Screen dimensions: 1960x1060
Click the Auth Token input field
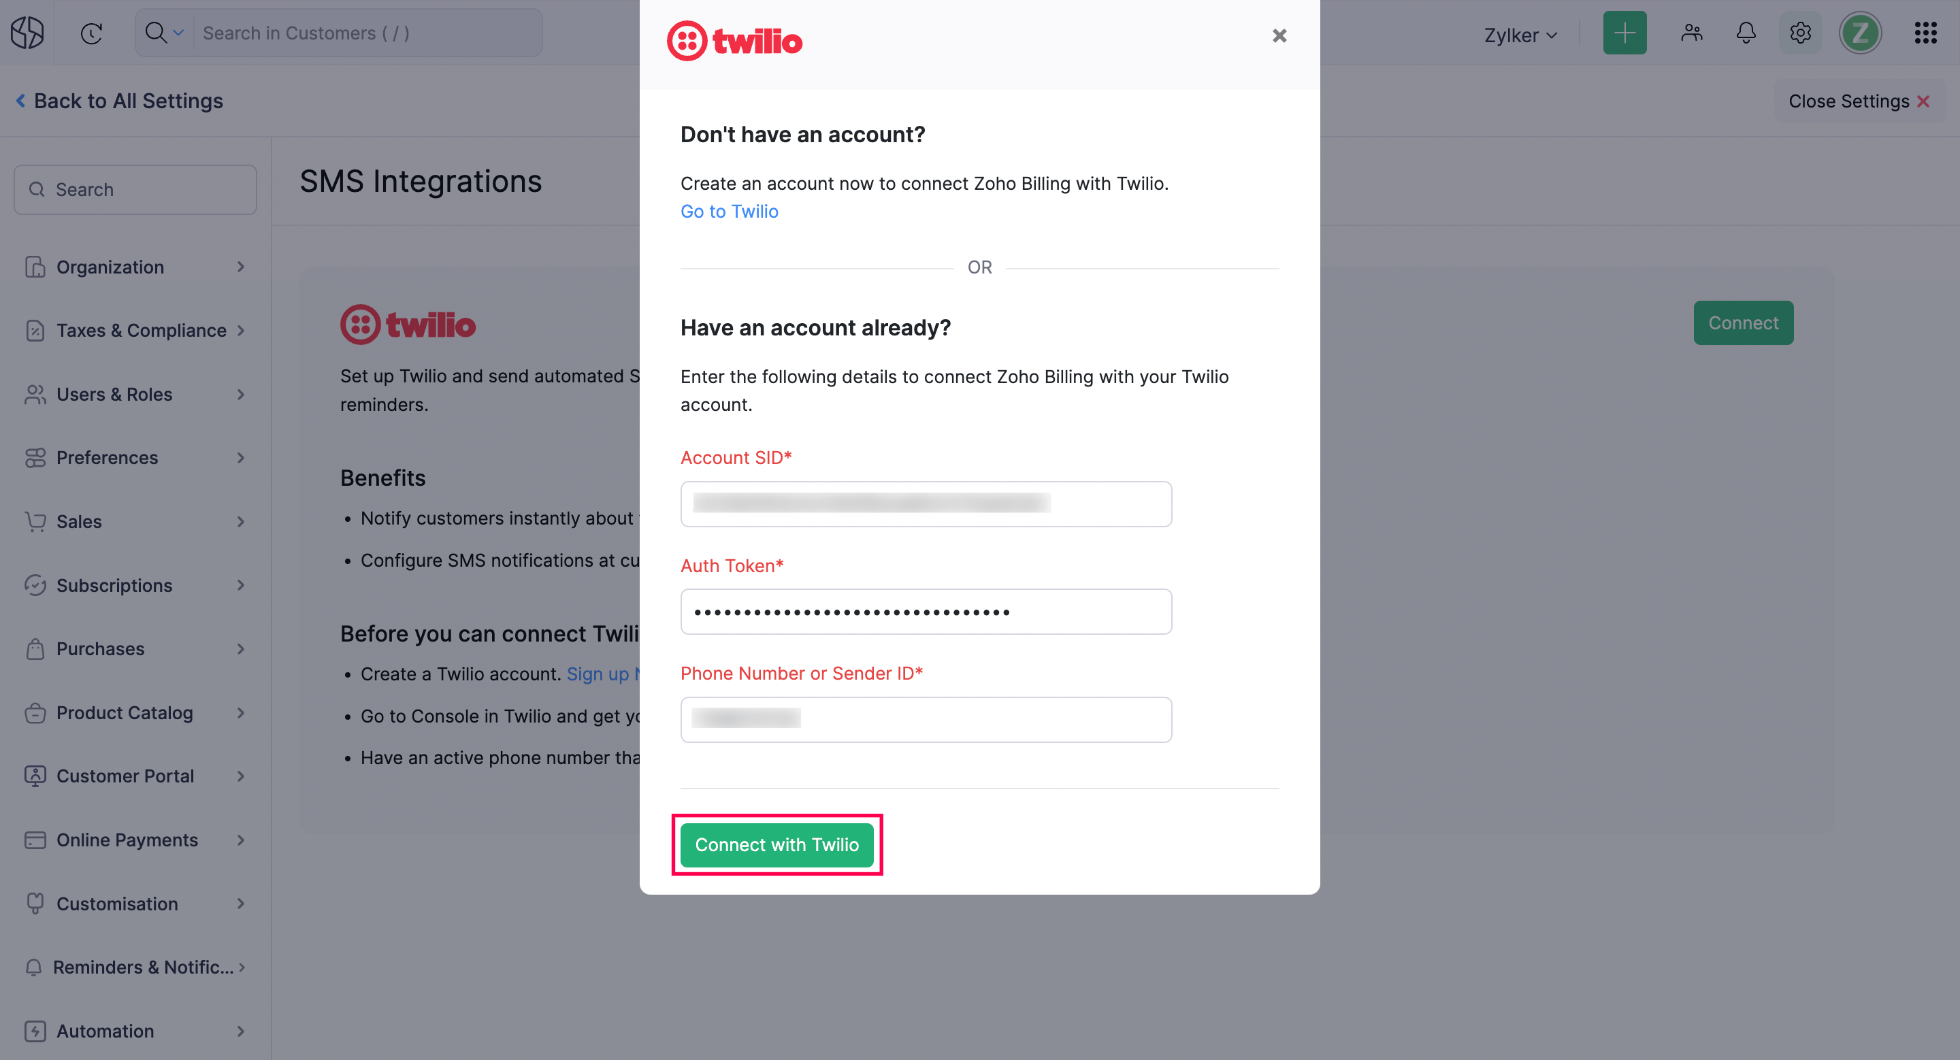926,610
